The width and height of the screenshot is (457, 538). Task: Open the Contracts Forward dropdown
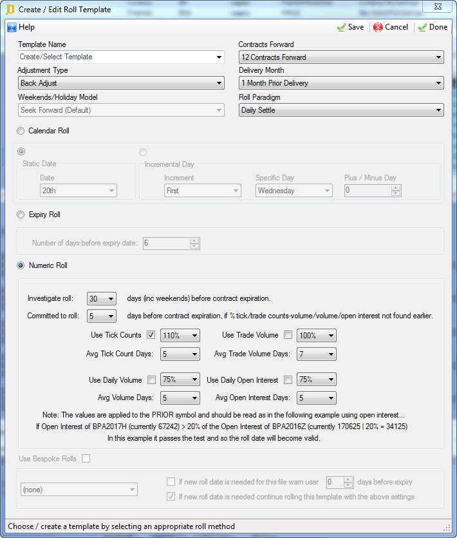click(341, 57)
